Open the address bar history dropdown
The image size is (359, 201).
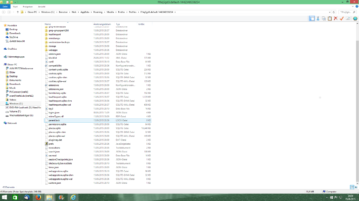pos(330,12)
